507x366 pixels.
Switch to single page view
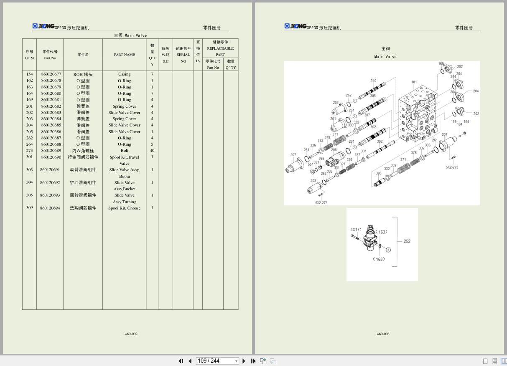(485, 361)
